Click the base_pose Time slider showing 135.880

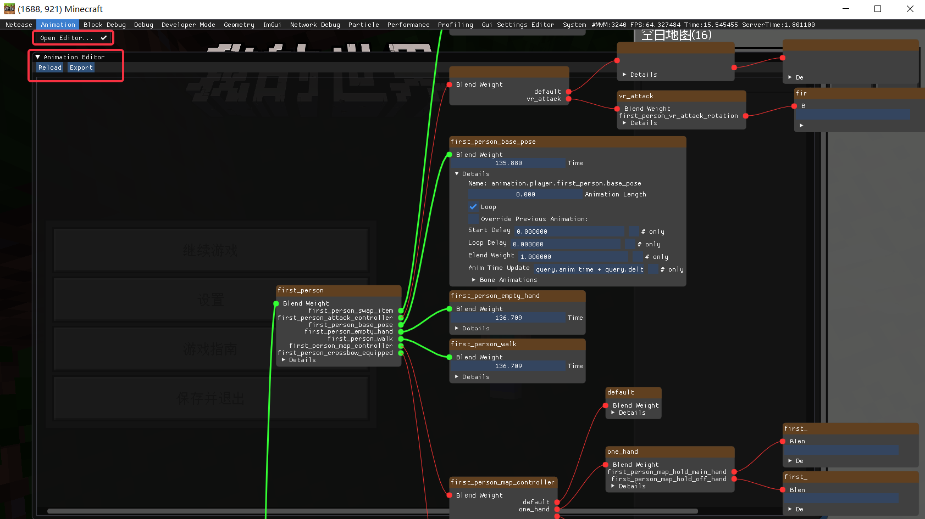coord(509,163)
